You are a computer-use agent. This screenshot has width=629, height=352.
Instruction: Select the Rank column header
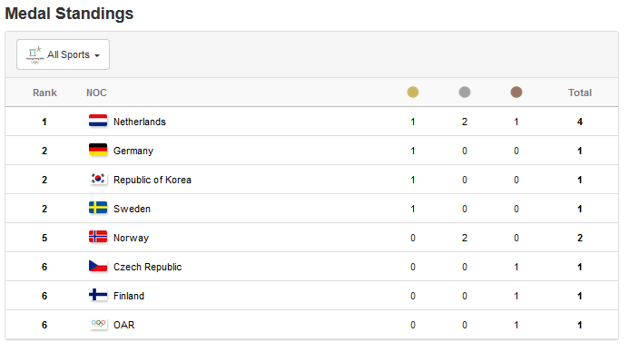pyautogui.click(x=45, y=93)
